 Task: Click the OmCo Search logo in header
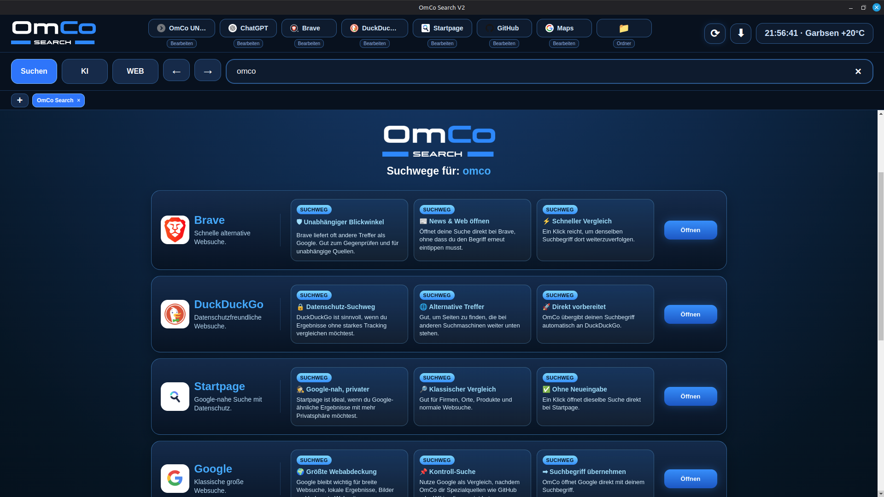pyautogui.click(x=53, y=33)
